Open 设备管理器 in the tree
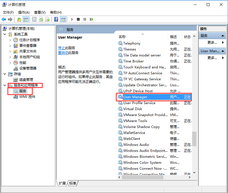The height and width of the screenshot is (193, 228). (28, 68)
